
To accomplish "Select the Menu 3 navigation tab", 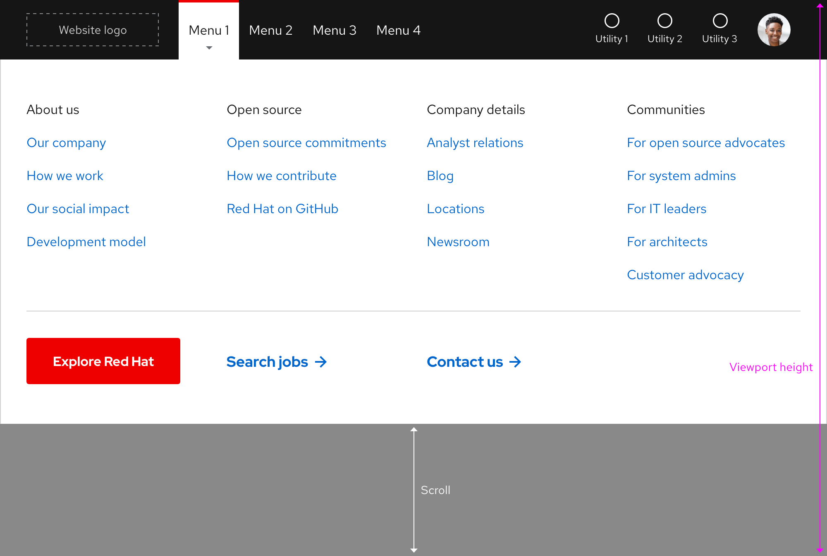I will point(335,30).
